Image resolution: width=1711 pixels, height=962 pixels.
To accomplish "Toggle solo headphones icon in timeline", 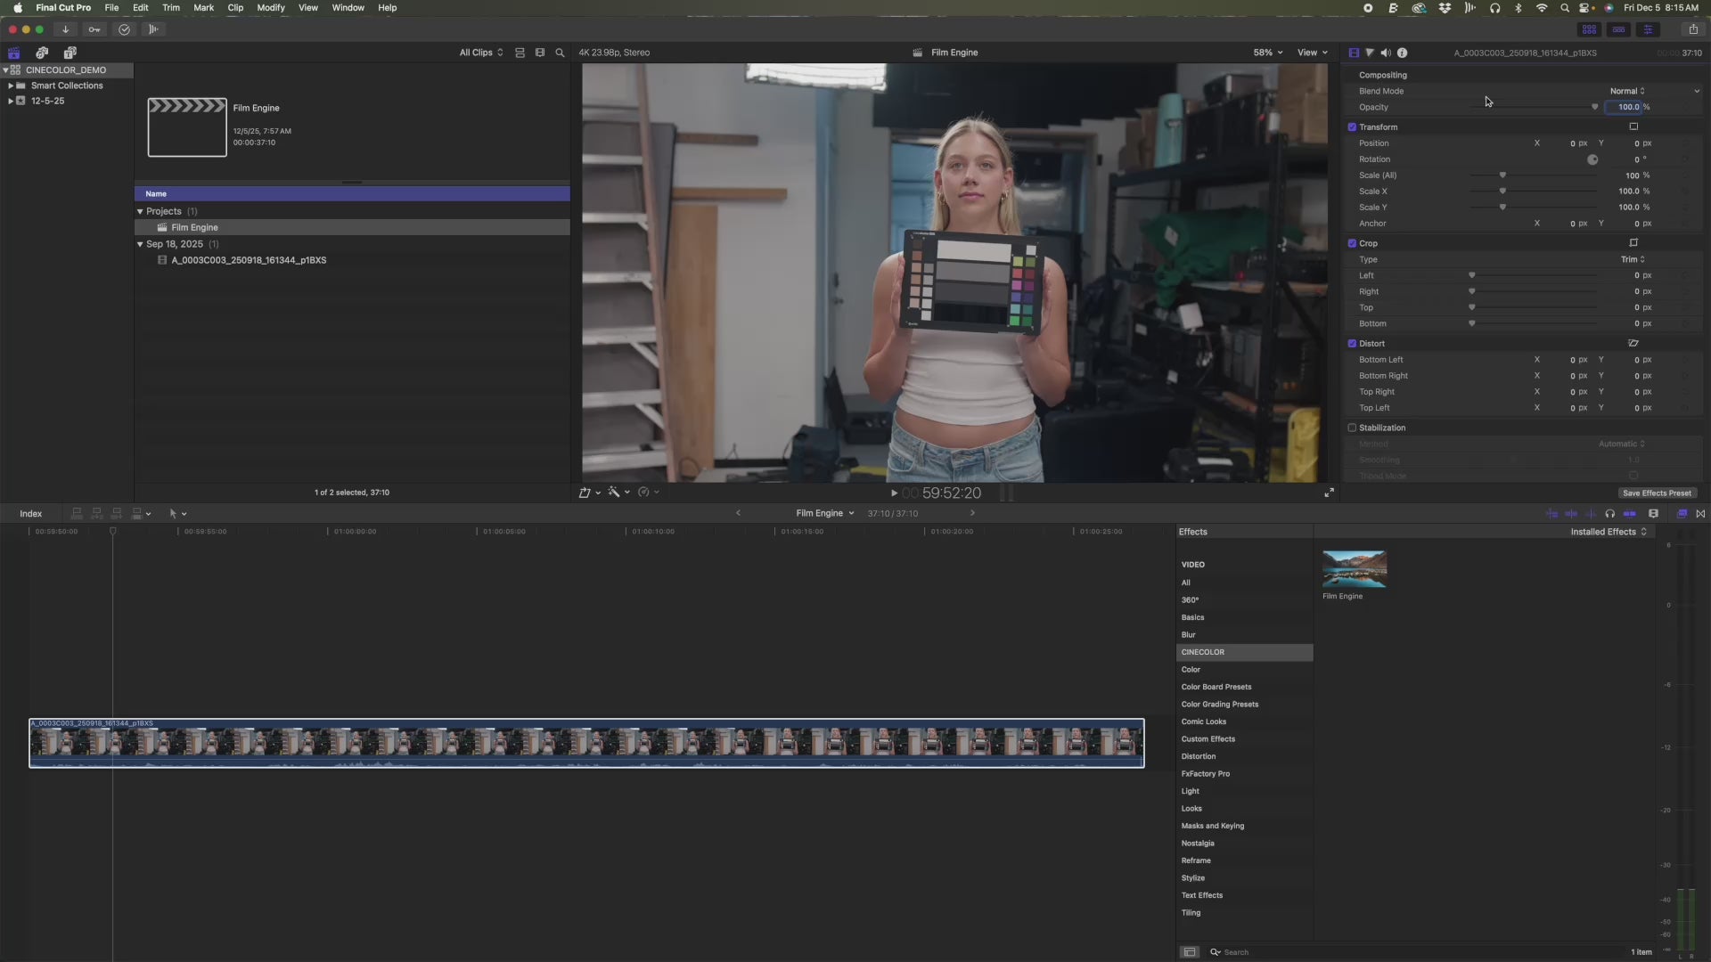I will point(1609,514).
